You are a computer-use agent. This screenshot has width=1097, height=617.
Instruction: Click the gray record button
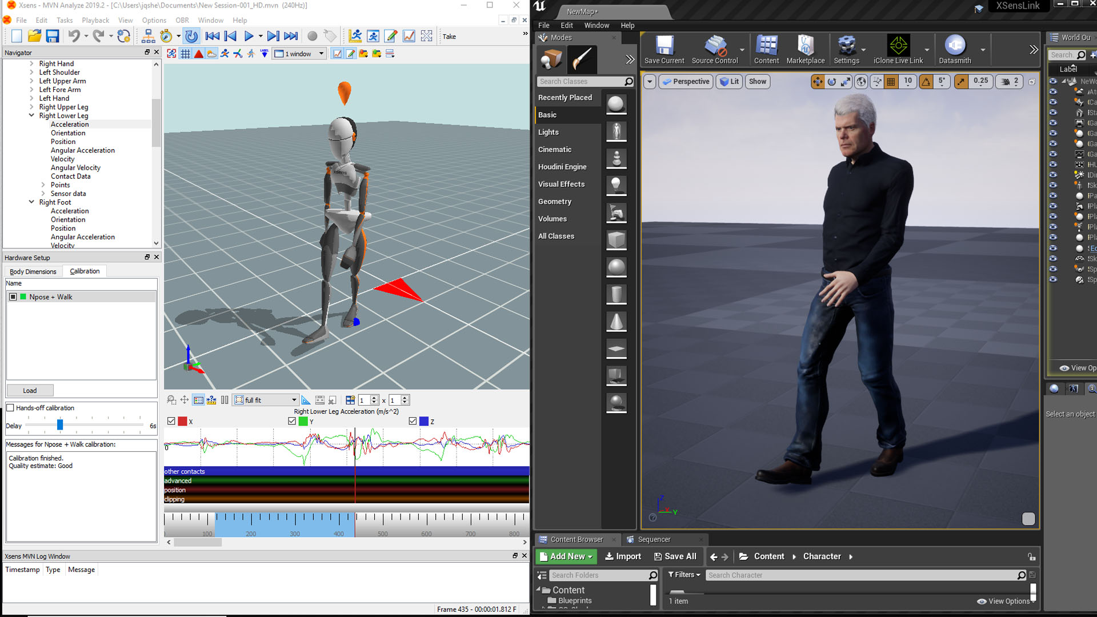pos(312,37)
